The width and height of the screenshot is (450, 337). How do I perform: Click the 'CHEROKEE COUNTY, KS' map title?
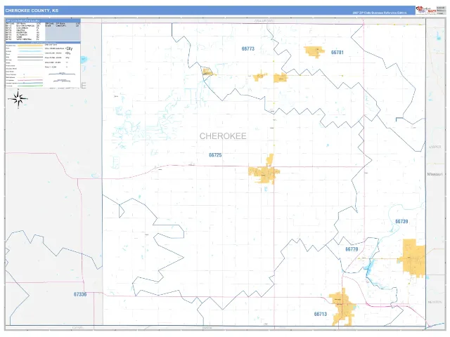(x=32, y=11)
